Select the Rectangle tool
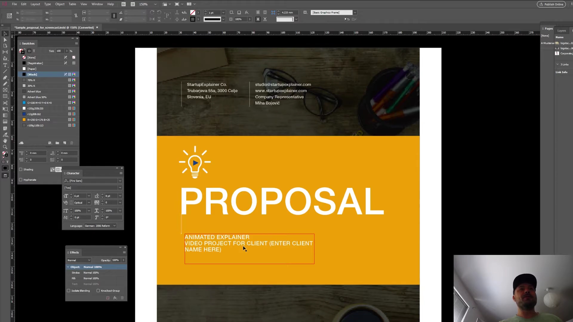This screenshot has width=573, height=322. tap(5, 96)
